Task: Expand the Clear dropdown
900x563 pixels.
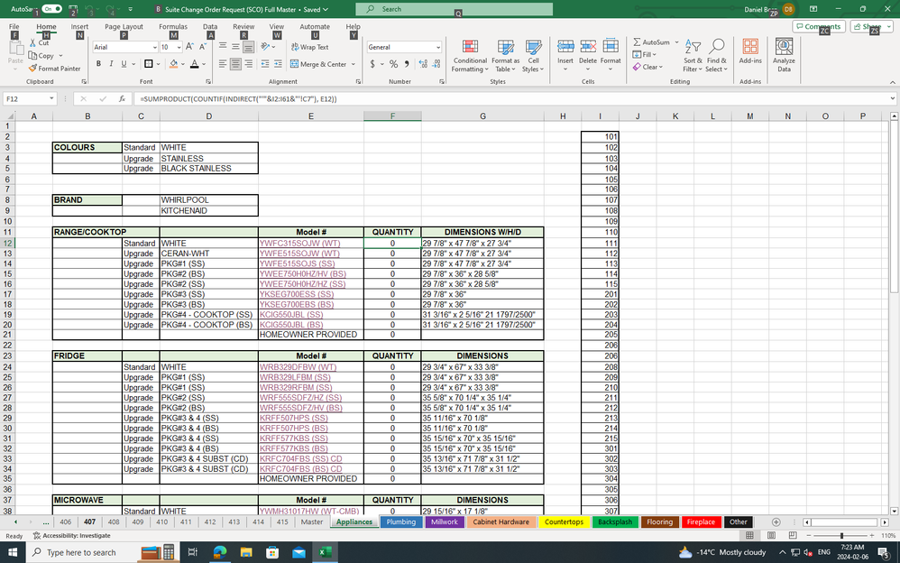Action: pyautogui.click(x=661, y=67)
